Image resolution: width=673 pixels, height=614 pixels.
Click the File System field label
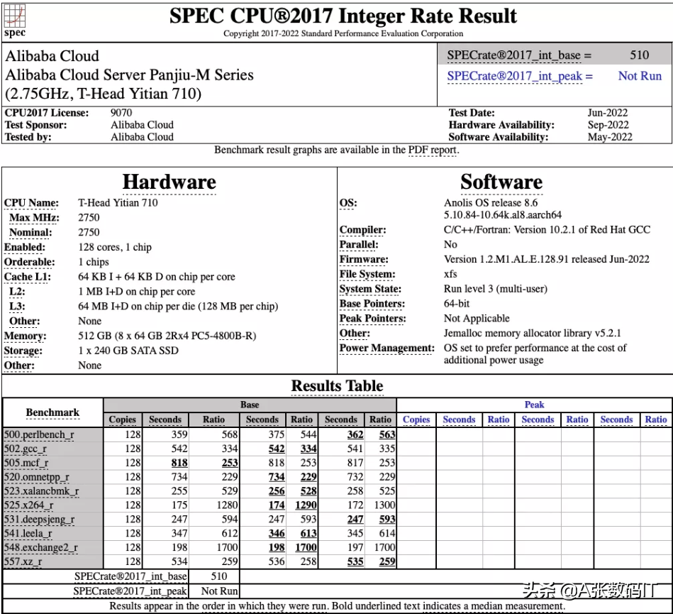(x=367, y=274)
